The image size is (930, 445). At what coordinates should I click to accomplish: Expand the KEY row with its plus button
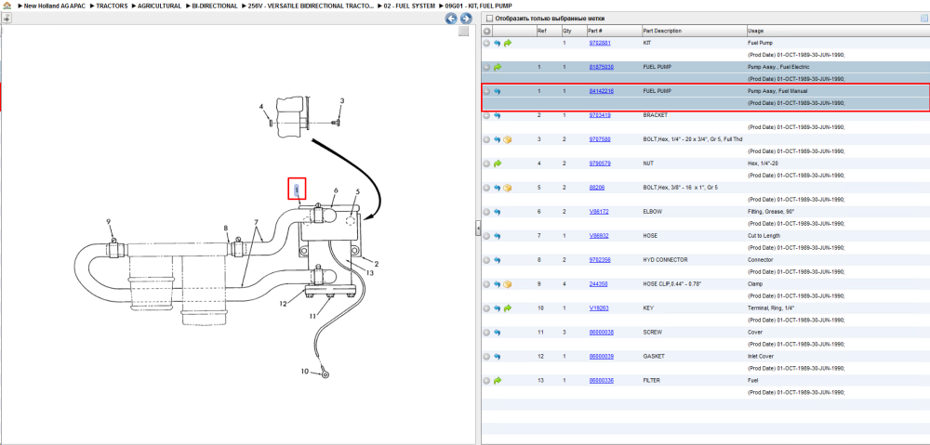tap(486, 308)
